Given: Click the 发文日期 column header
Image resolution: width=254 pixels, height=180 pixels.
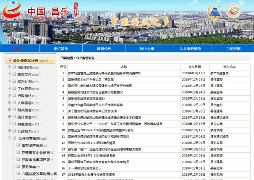Looking at the screenshot, I should click(194, 67).
